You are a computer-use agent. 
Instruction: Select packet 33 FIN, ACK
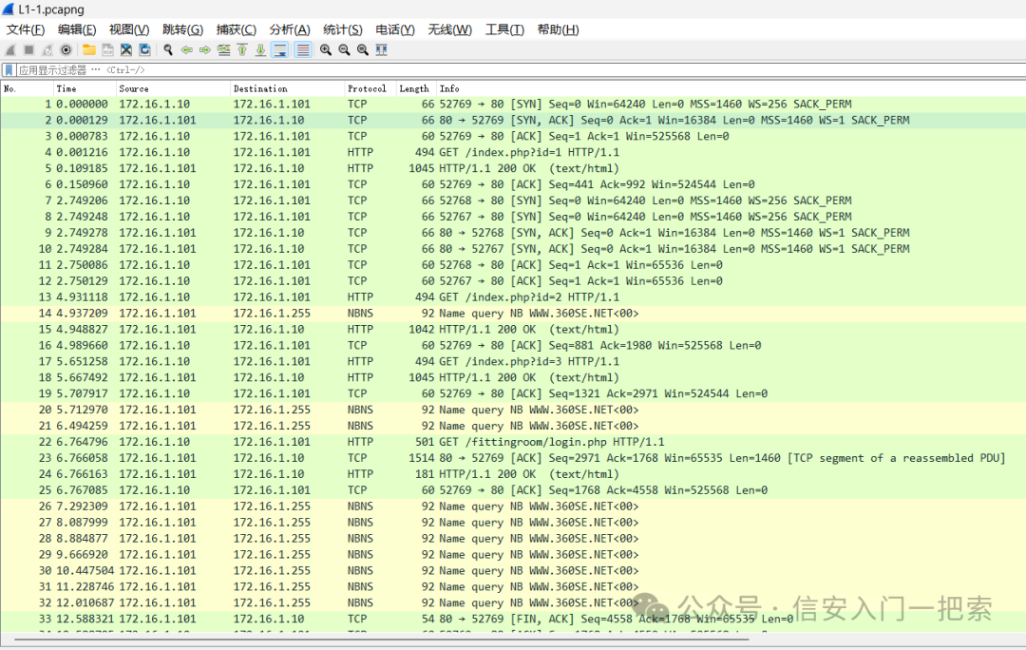click(513, 619)
